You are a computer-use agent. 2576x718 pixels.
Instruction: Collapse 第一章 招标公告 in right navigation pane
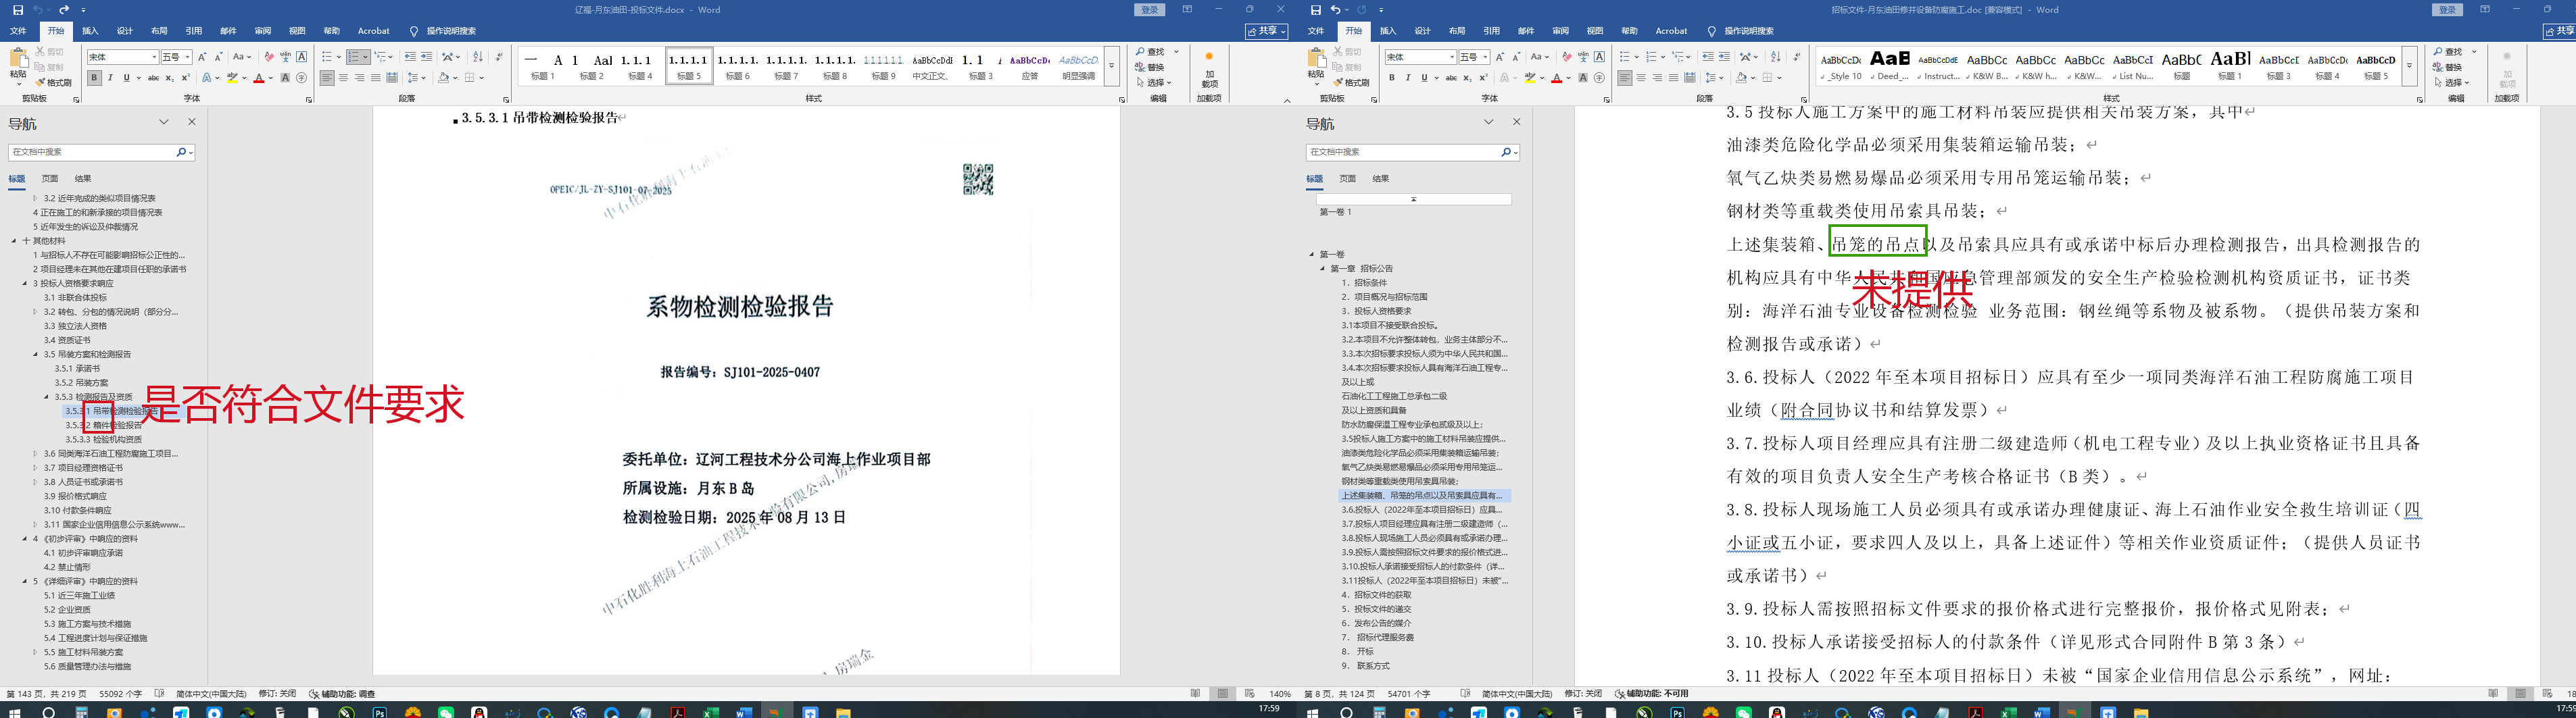pos(1322,269)
